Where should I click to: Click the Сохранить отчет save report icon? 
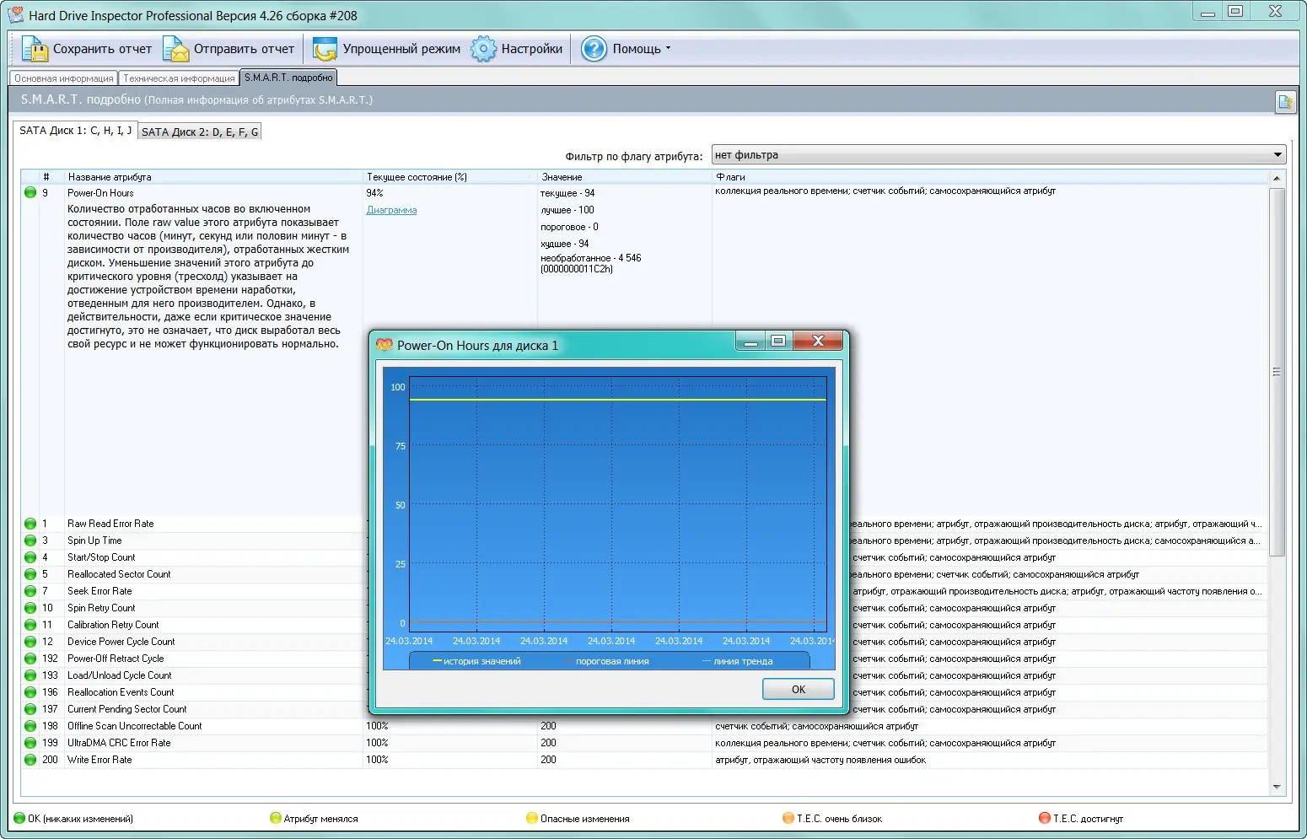pyautogui.click(x=35, y=48)
